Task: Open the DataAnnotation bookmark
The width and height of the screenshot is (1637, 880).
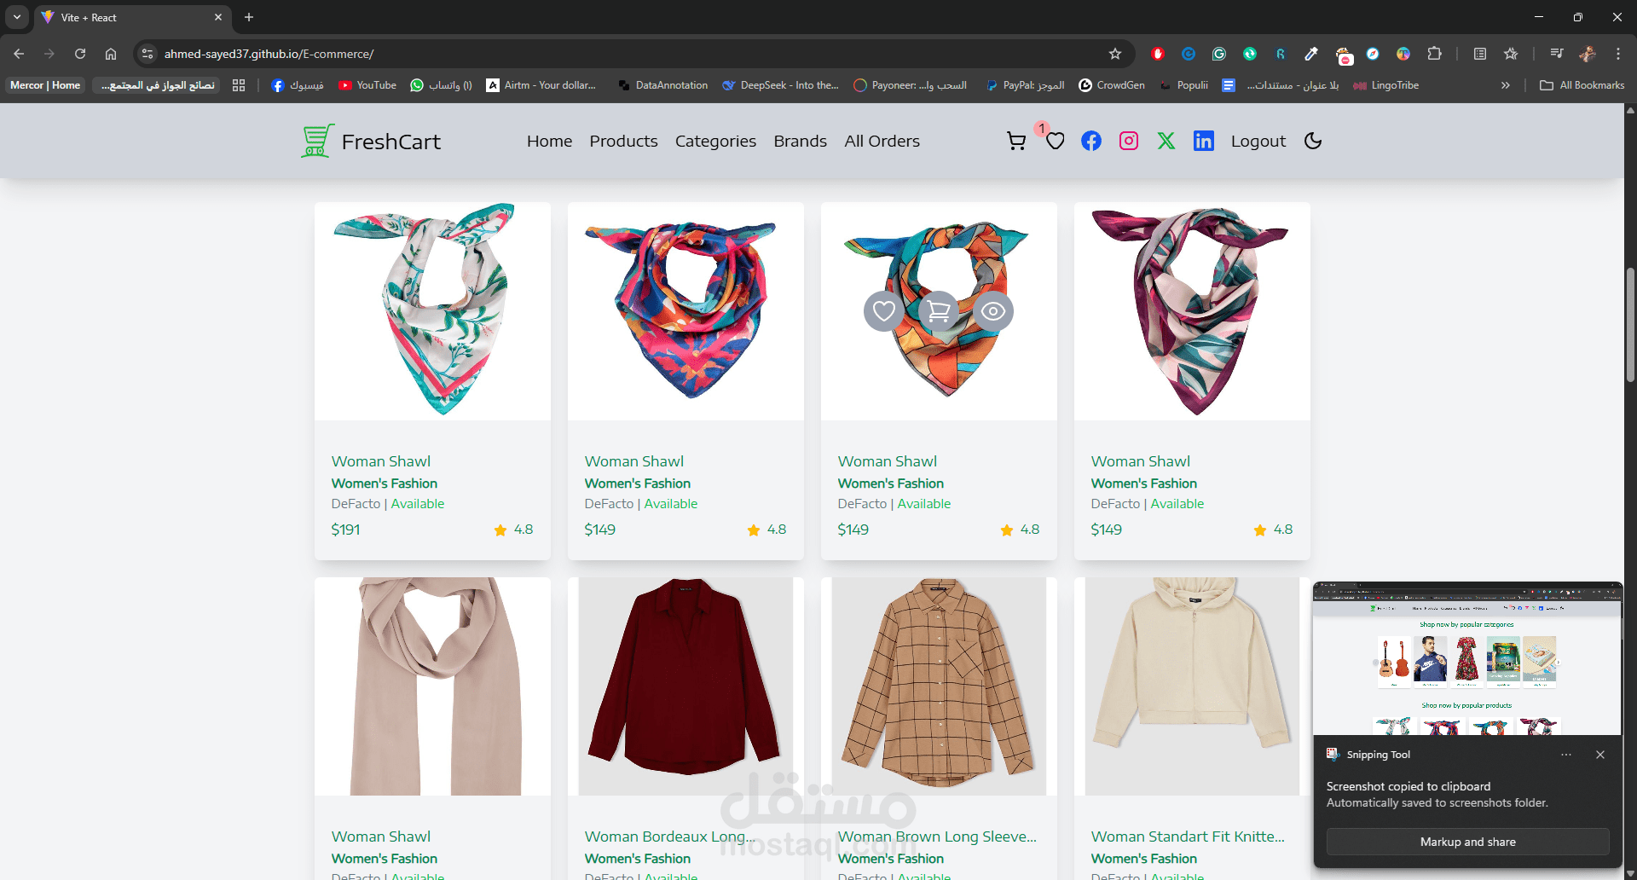Action: pyautogui.click(x=663, y=85)
